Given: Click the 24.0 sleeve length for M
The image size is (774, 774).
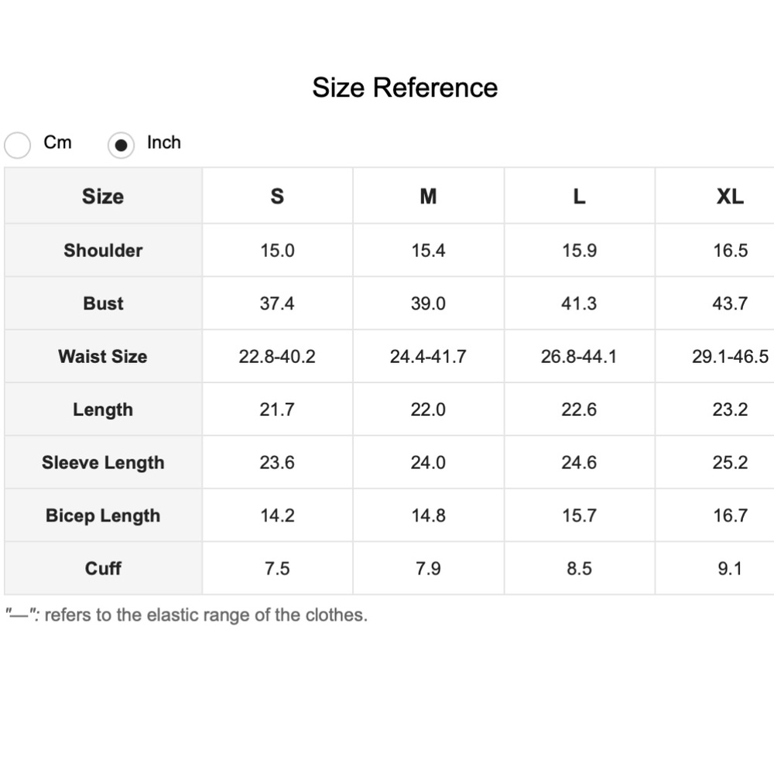Looking at the screenshot, I should [429, 463].
